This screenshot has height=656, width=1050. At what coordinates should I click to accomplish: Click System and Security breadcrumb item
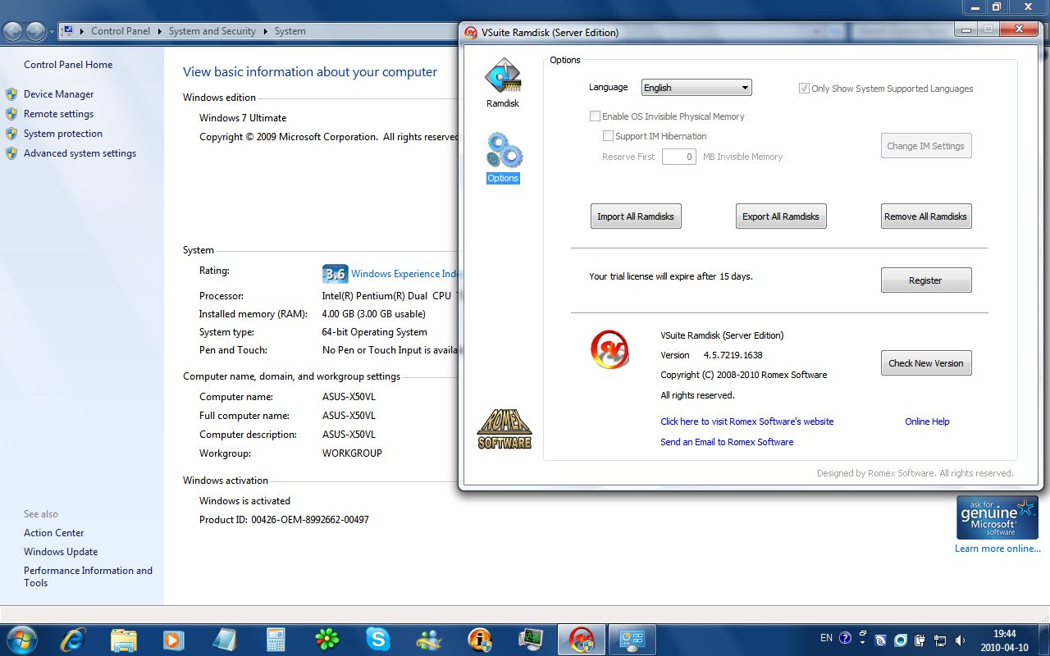pos(212,31)
